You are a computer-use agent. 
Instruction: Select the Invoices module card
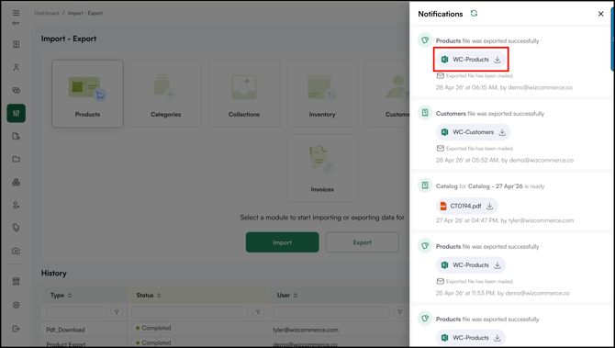point(322,168)
